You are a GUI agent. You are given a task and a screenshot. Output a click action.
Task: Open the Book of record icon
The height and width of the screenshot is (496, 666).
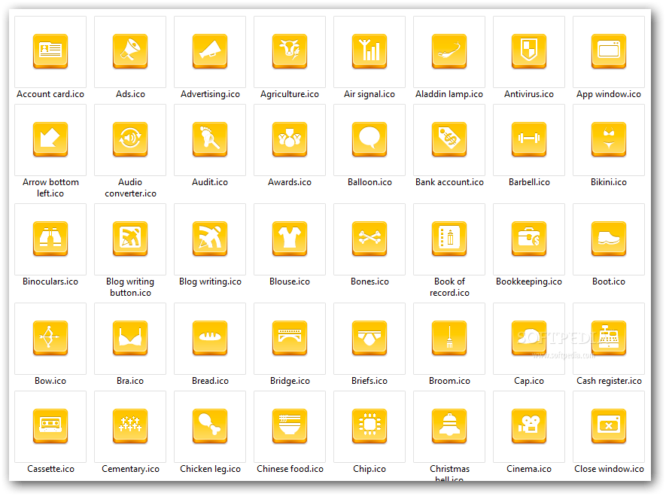[449, 239]
